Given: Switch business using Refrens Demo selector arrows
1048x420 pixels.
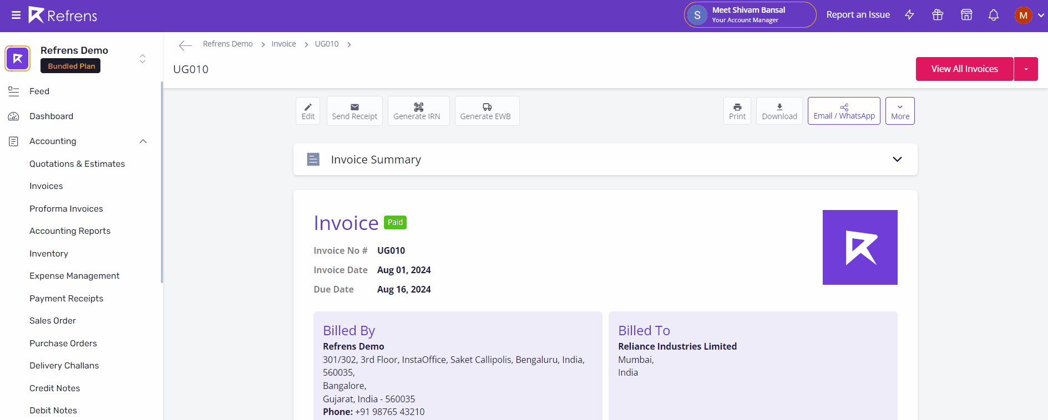Looking at the screenshot, I should point(143,59).
